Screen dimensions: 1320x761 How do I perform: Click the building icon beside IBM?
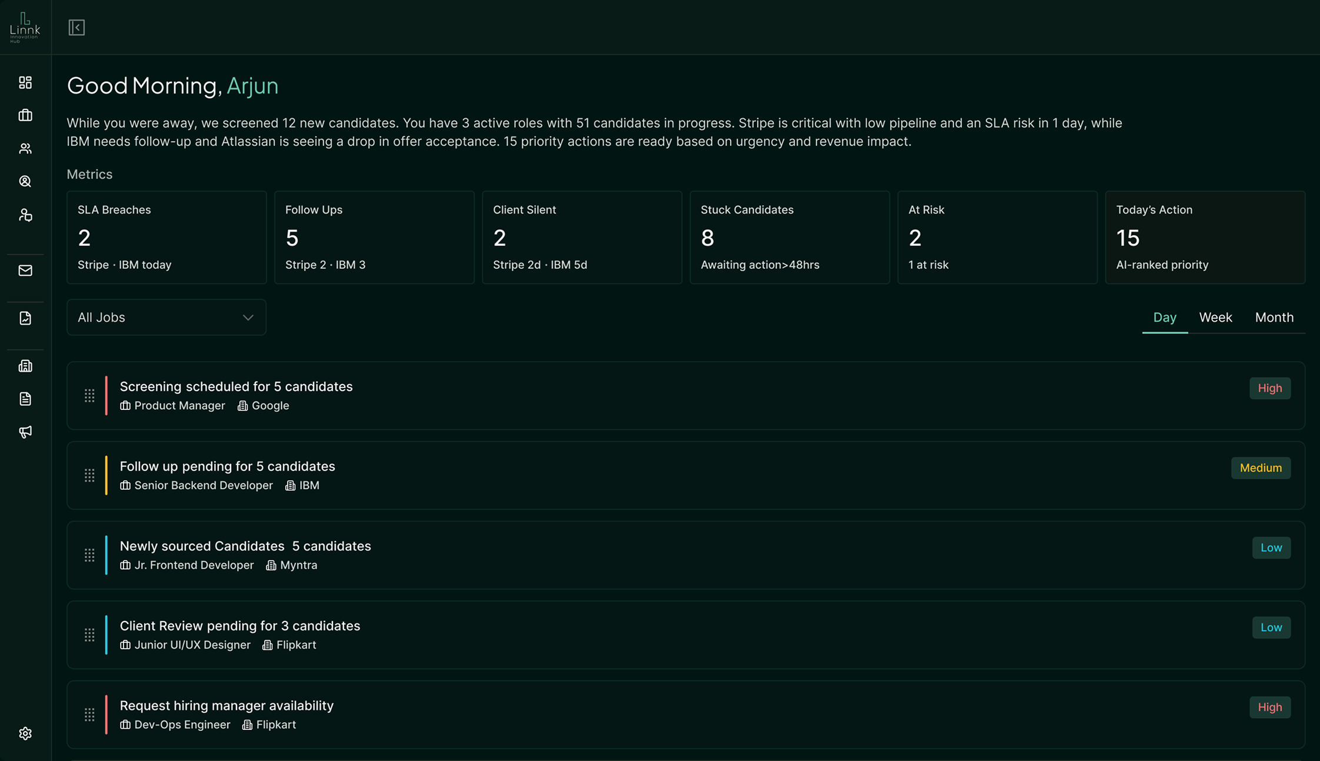[x=290, y=485]
